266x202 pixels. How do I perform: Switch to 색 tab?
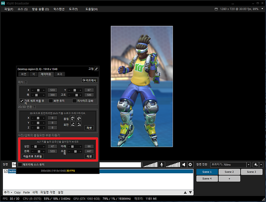(34, 74)
